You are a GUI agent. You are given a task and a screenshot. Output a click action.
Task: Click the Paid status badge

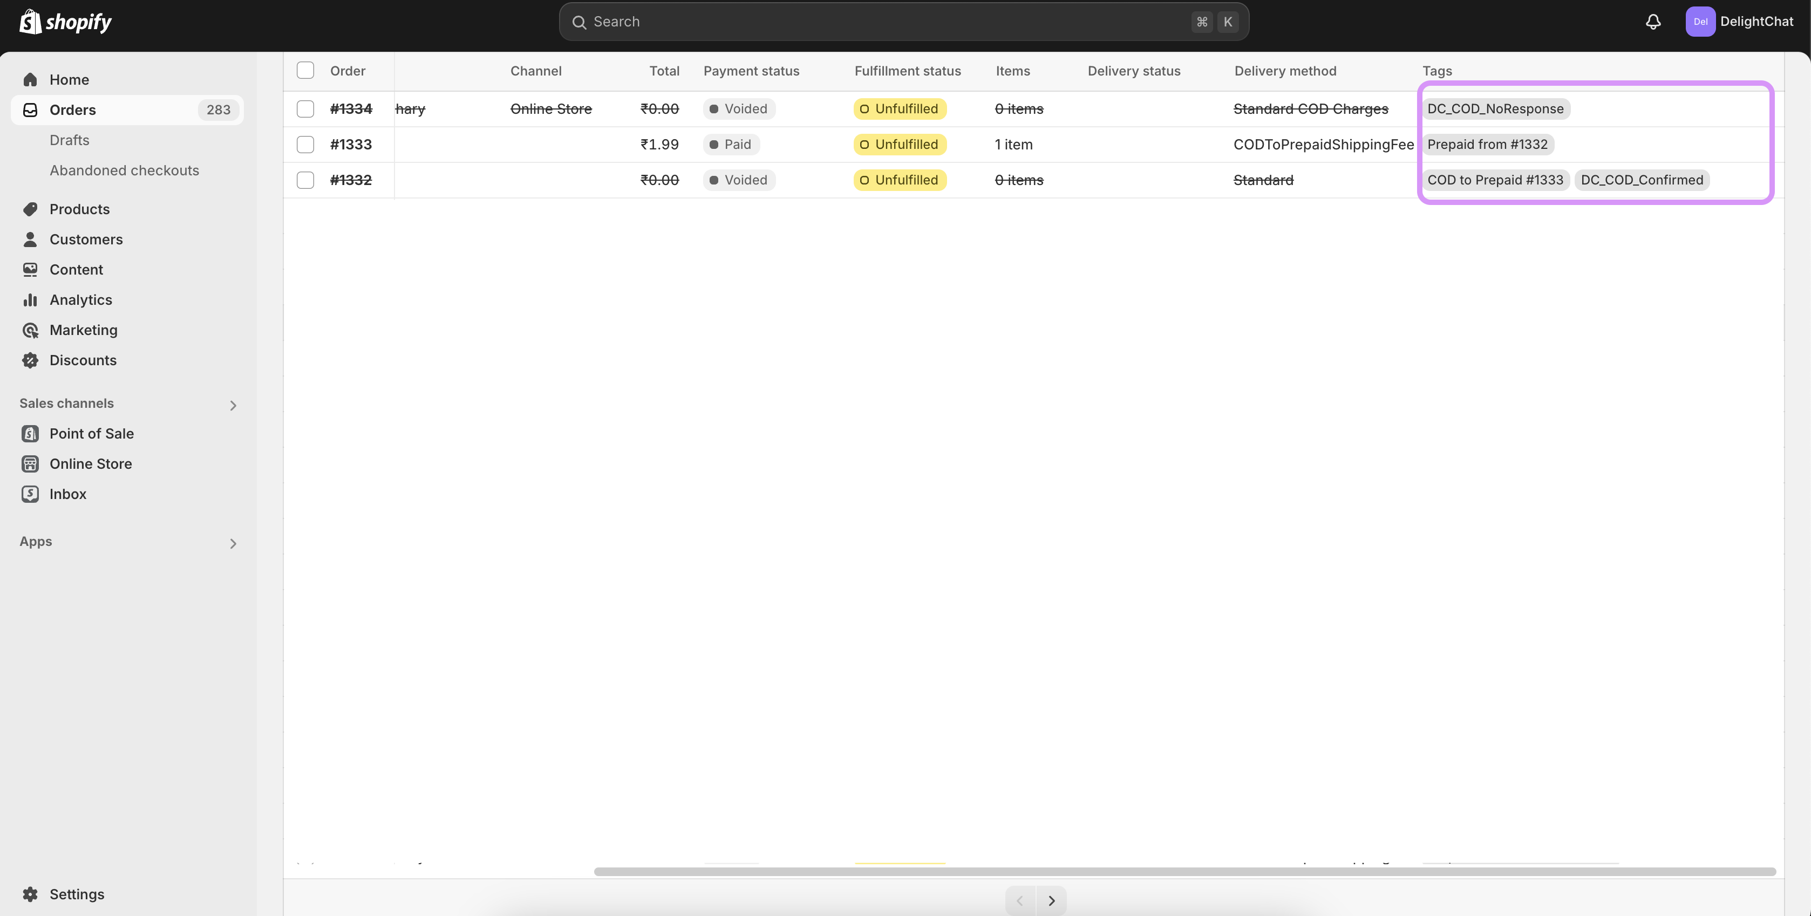click(x=731, y=144)
